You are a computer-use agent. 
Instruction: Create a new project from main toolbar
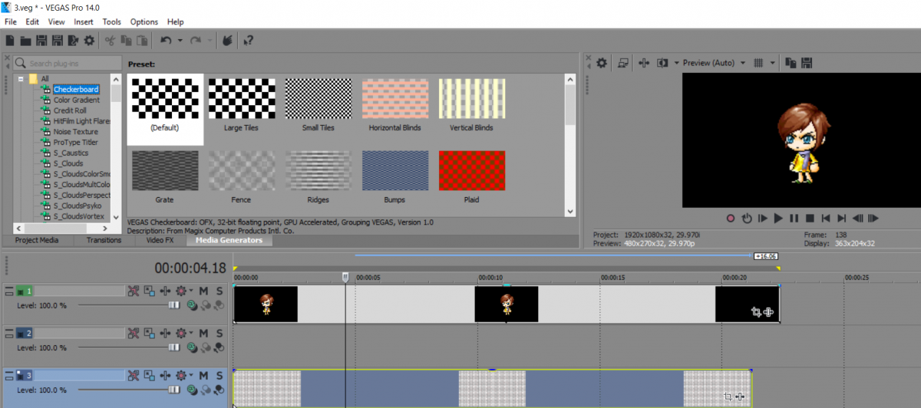coord(9,40)
